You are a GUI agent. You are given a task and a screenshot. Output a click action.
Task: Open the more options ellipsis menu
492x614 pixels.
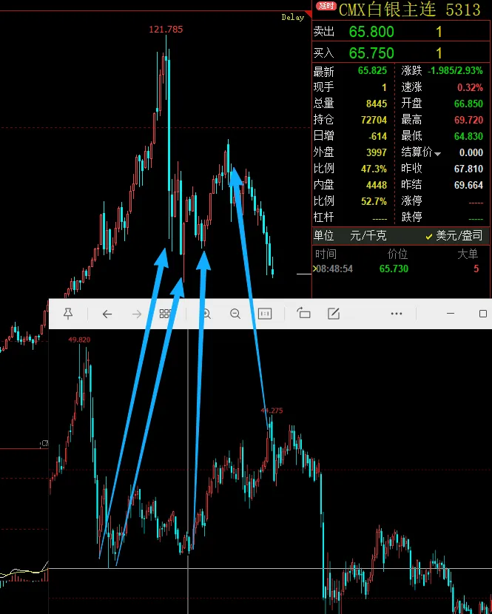(397, 314)
